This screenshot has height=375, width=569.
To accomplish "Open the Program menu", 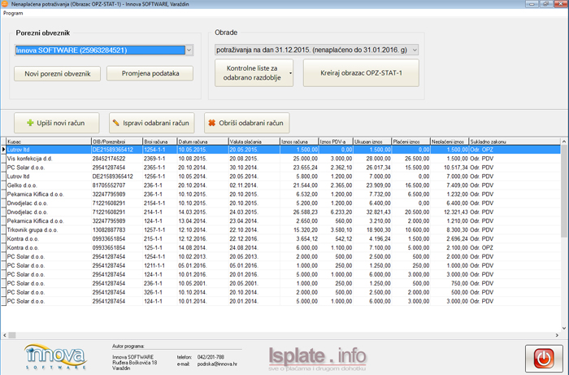I will [13, 13].
